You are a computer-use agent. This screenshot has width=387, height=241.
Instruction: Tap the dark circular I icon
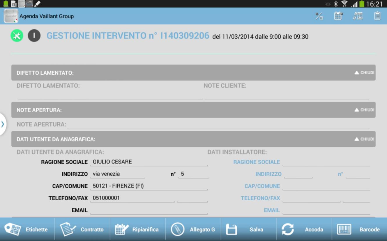pos(34,36)
